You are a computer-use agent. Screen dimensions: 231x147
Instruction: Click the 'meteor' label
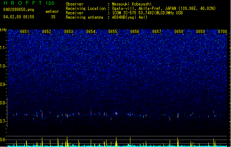click(x=52, y=11)
